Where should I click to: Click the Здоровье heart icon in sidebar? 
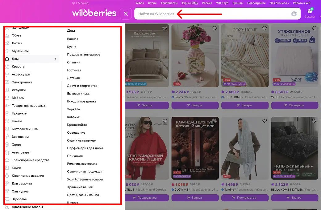click(x=7, y=199)
